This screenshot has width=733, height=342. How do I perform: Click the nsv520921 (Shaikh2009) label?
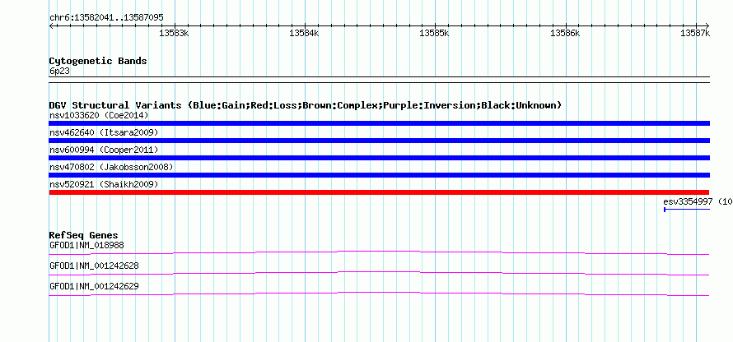tap(104, 184)
